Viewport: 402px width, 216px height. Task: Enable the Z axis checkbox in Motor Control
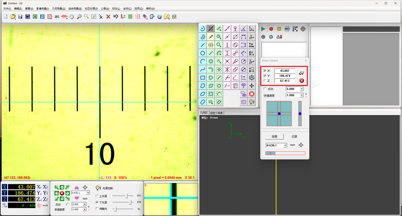tap(265, 81)
